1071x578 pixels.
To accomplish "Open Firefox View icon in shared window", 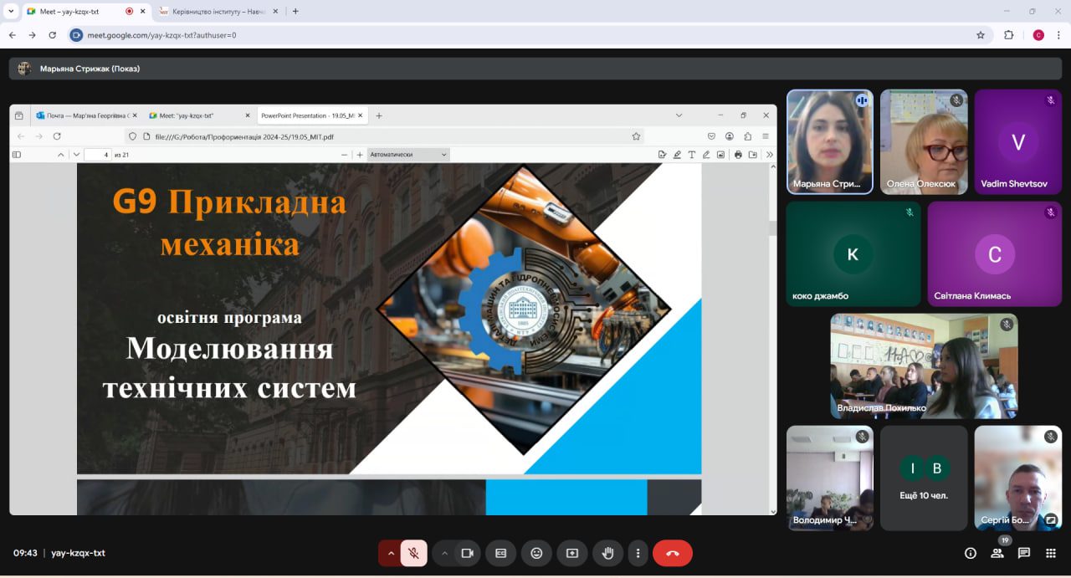I will click(x=19, y=115).
